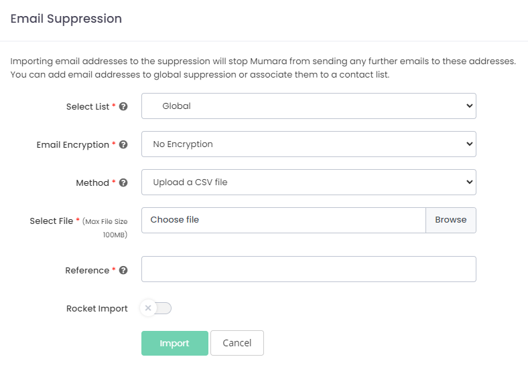The height and width of the screenshot is (365, 528).
Task: Click the Select List field label
Action: tap(87, 107)
